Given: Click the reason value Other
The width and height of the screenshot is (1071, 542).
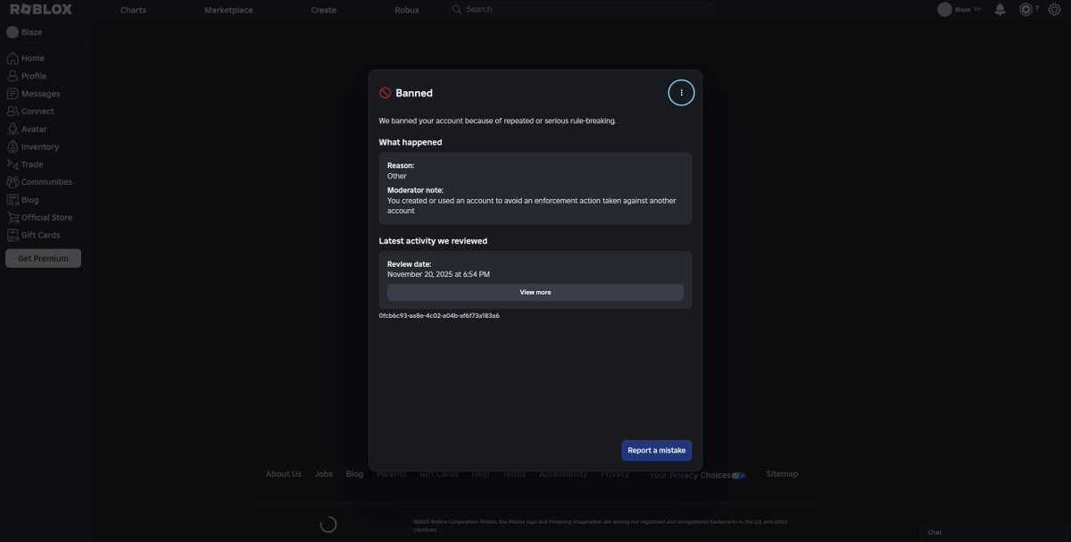Looking at the screenshot, I should click(x=397, y=176).
